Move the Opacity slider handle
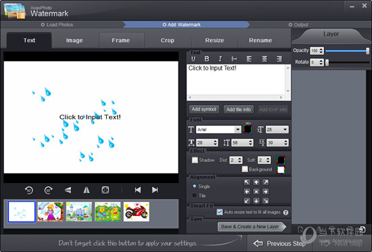The image size is (372, 252). click(367, 51)
